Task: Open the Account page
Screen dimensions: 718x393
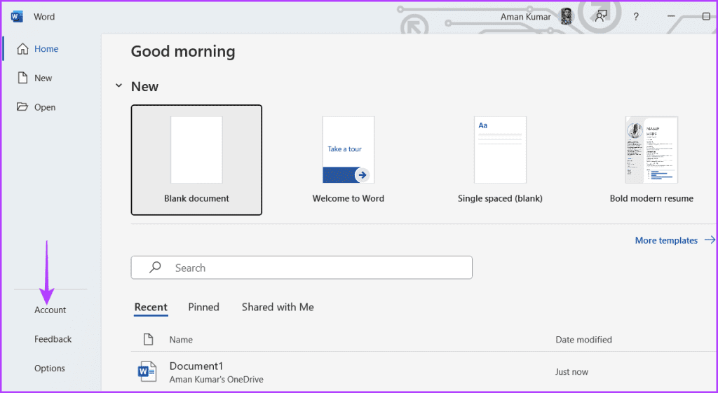Action: [50, 310]
